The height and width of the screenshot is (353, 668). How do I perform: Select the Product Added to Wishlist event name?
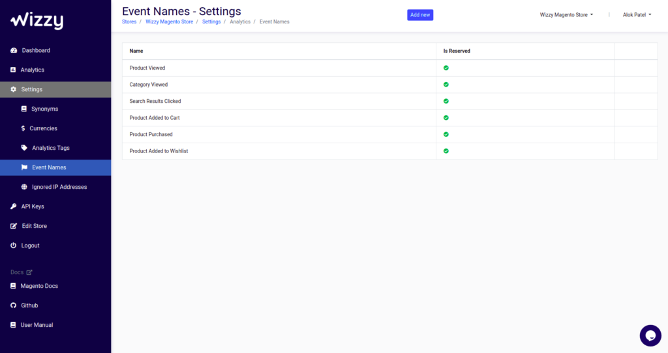[x=159, y=151]
